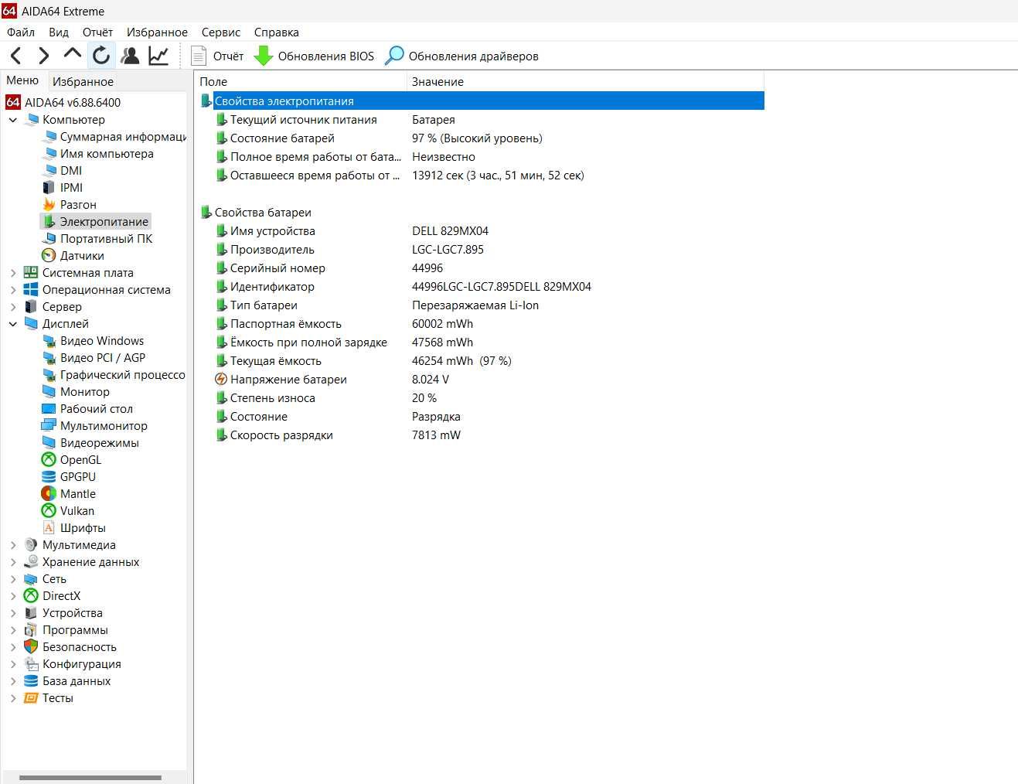Open the Отчёт menu in menu bar

(x=97, y=32)
